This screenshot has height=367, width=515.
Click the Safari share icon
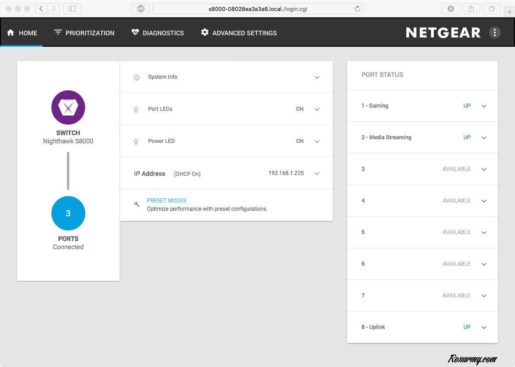click(x=471, y=9)
